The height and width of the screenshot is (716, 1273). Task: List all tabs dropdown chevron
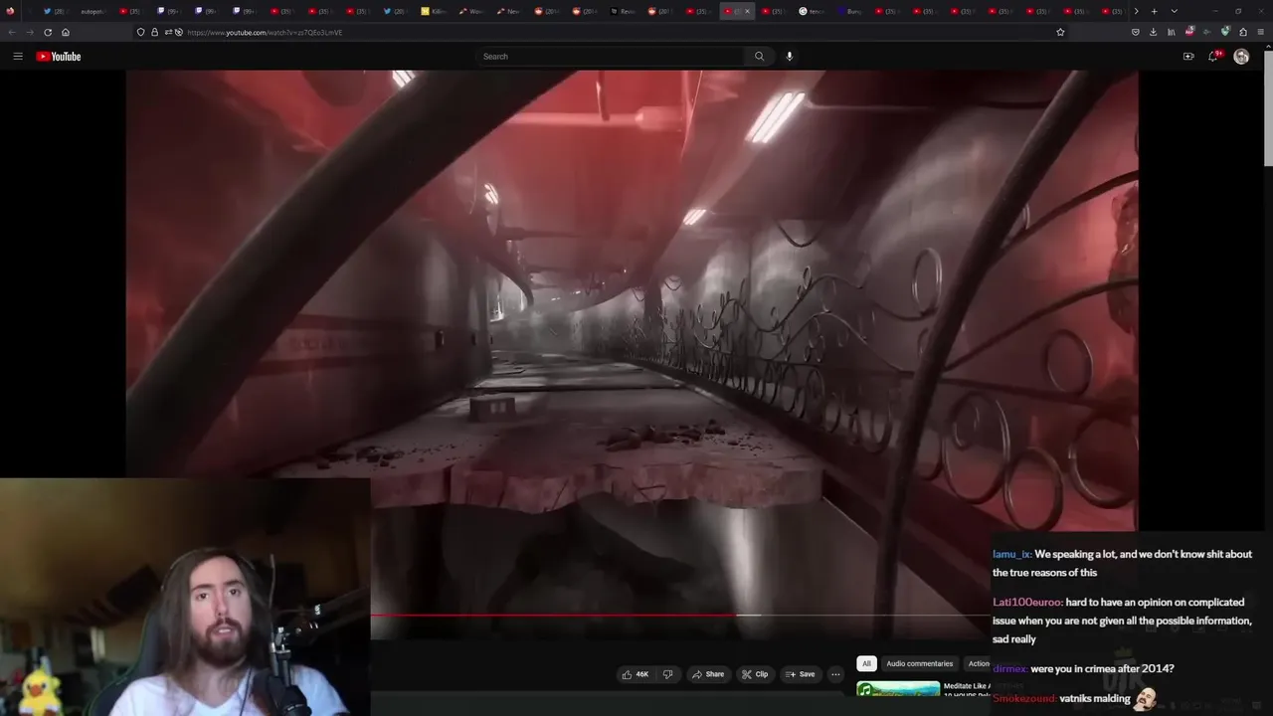[x=1174, y=11]
